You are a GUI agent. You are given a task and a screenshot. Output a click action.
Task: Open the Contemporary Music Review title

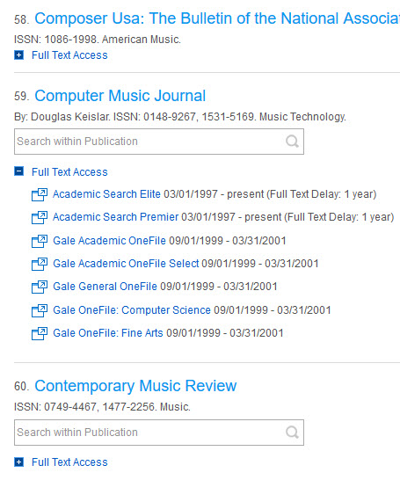coord(135,386)
